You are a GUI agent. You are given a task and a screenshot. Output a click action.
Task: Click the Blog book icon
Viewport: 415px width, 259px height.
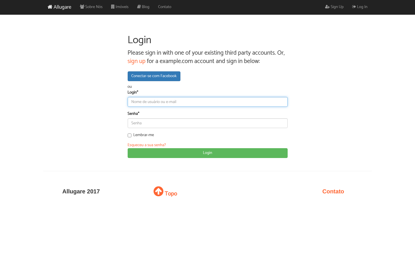click(x=139, y=7)
